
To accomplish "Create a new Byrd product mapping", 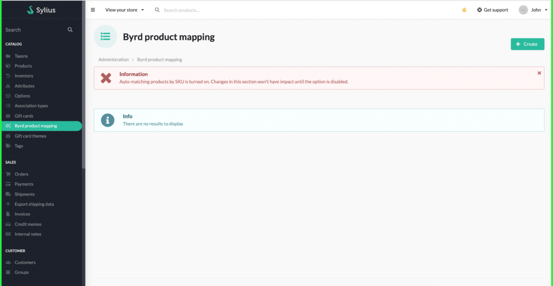I will (x=527, y=44).
